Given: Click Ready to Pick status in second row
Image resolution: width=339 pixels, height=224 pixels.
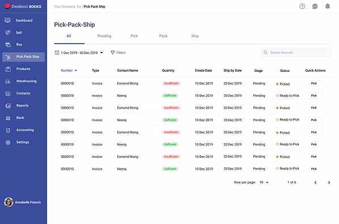Looking at the screenshot, I should pyautogui.click(x=287, y=96).
